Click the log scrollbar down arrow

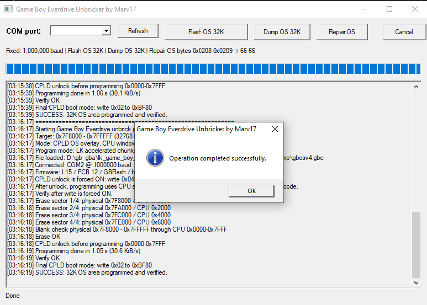pos(416,283)
